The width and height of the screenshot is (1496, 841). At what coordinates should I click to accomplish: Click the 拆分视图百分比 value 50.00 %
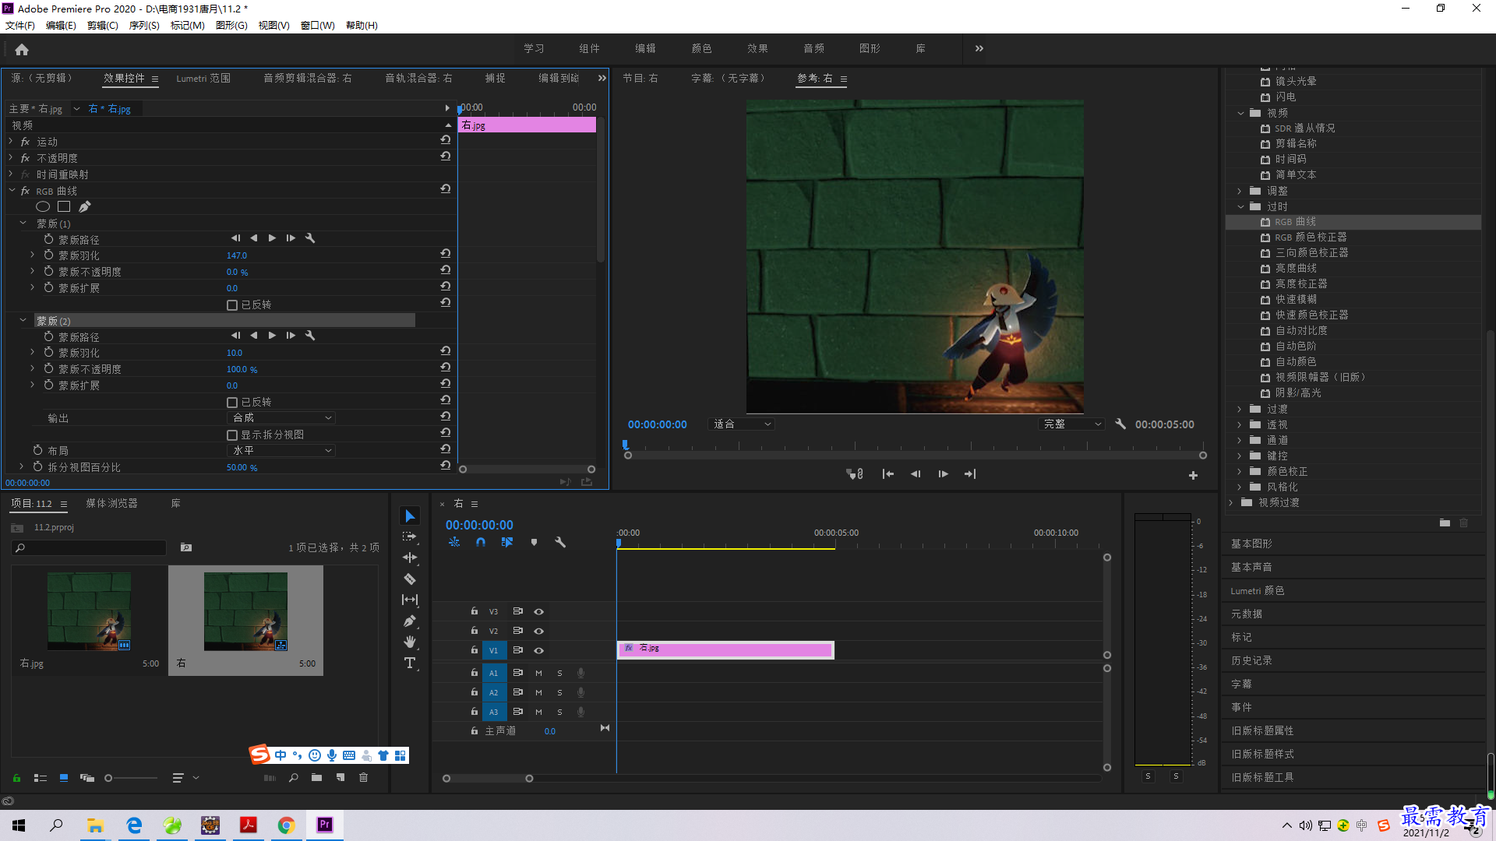click(242, 468)
